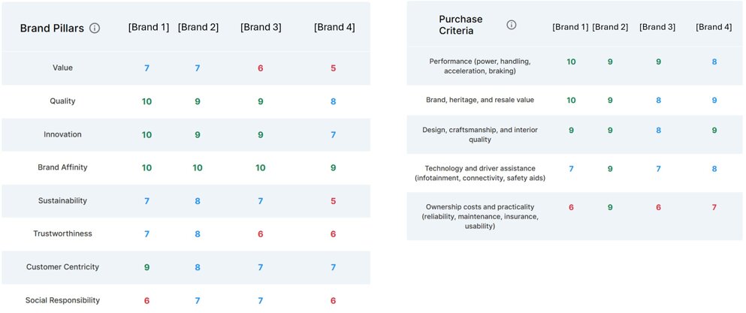Click [Brand 2] header in Purchase Criteria table
Image resolution: width=746 pixels, height=313 pixels.
point(610,27)
